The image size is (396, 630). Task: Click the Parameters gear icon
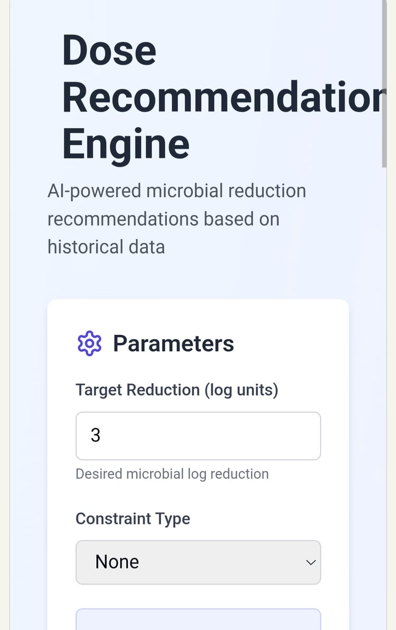pos(89,343)
